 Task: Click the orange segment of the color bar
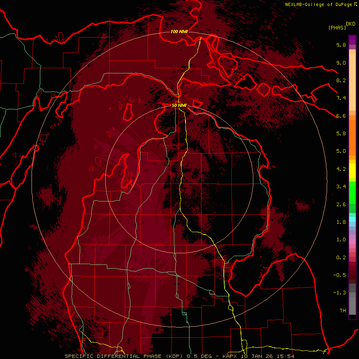tap(352, 138)
